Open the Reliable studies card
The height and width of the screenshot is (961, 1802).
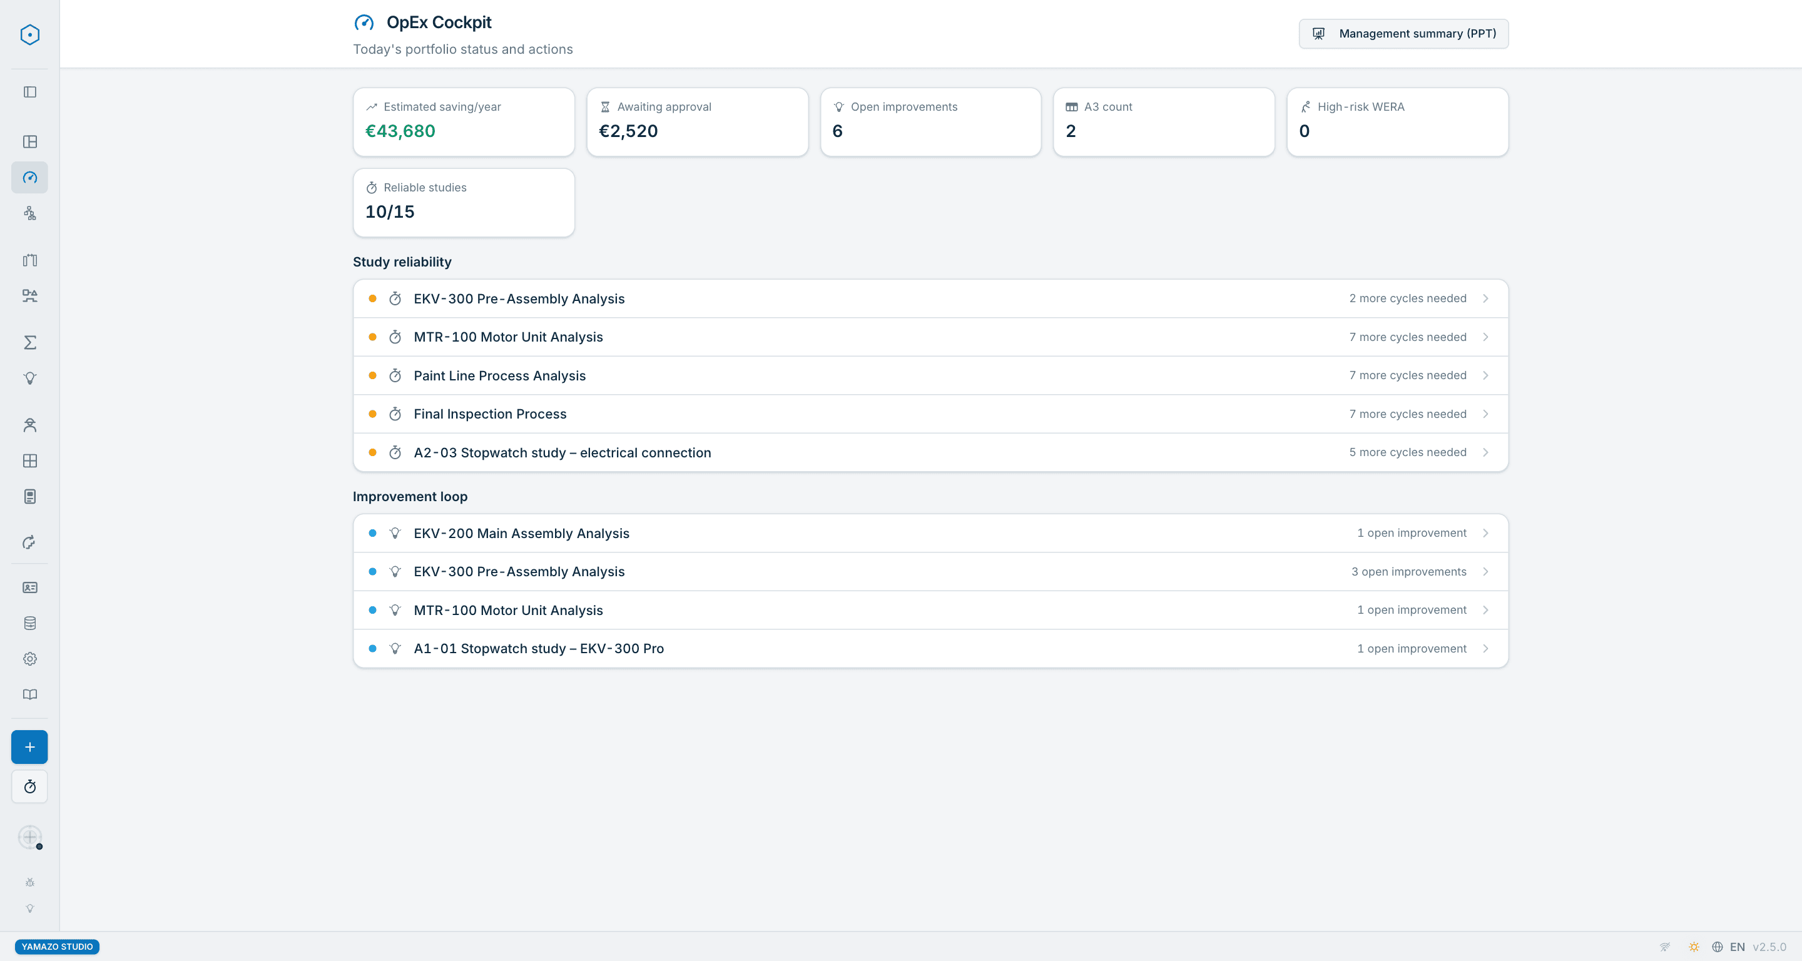coord(464,203)
